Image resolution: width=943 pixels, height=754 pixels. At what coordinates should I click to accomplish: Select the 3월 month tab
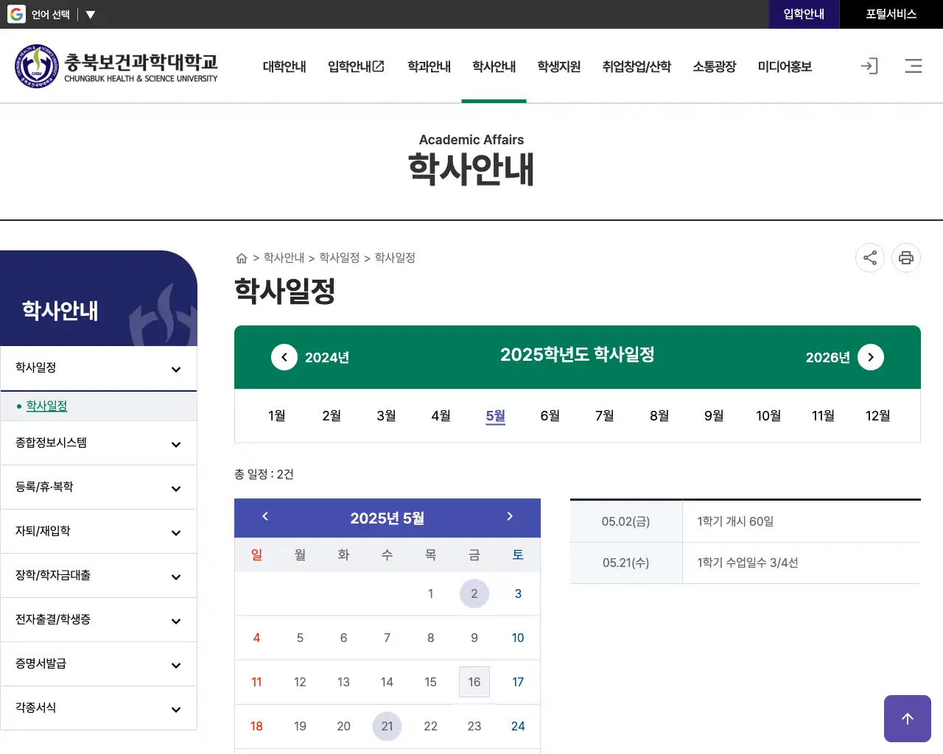coord(386,416)
